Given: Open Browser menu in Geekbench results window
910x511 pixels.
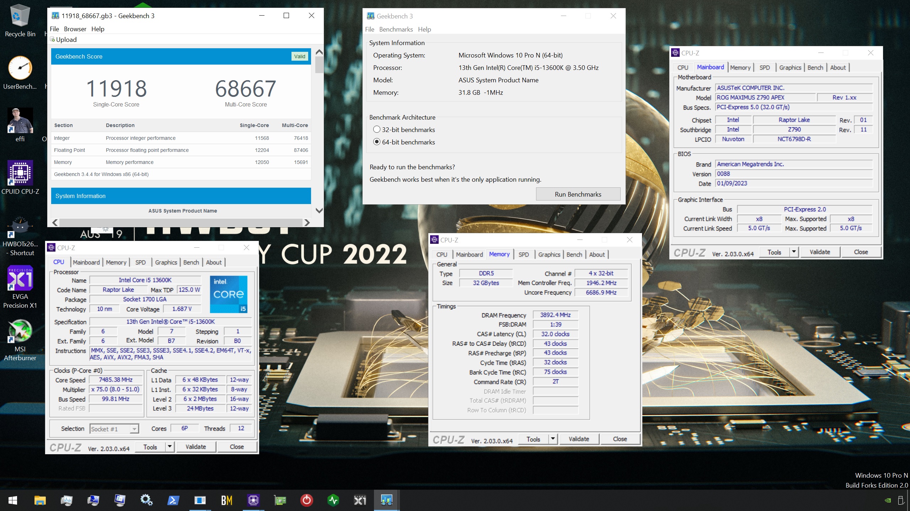Looking at the screenshot, I should (75, 29).
